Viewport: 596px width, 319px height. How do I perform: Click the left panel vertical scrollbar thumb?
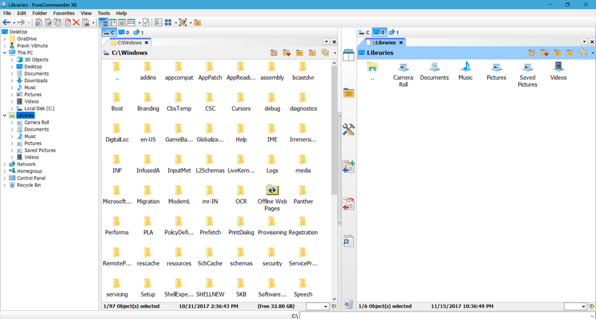coord(334,130)
